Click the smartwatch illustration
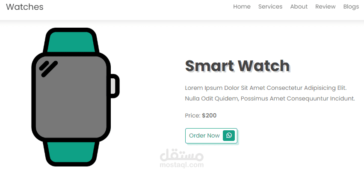This screenshot has width=364, height=172. (75, 97)
